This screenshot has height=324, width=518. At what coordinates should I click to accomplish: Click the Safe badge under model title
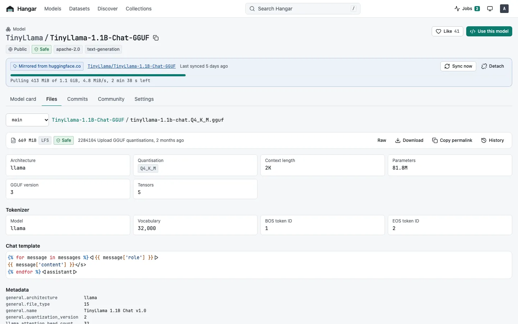tap(41, 49)
